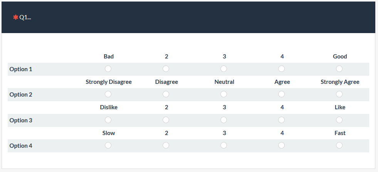Image resolution: width=378 pixels, height=172 pixels.
Task: Mark rating 4 for Option 3
Action: pos(282,120)
